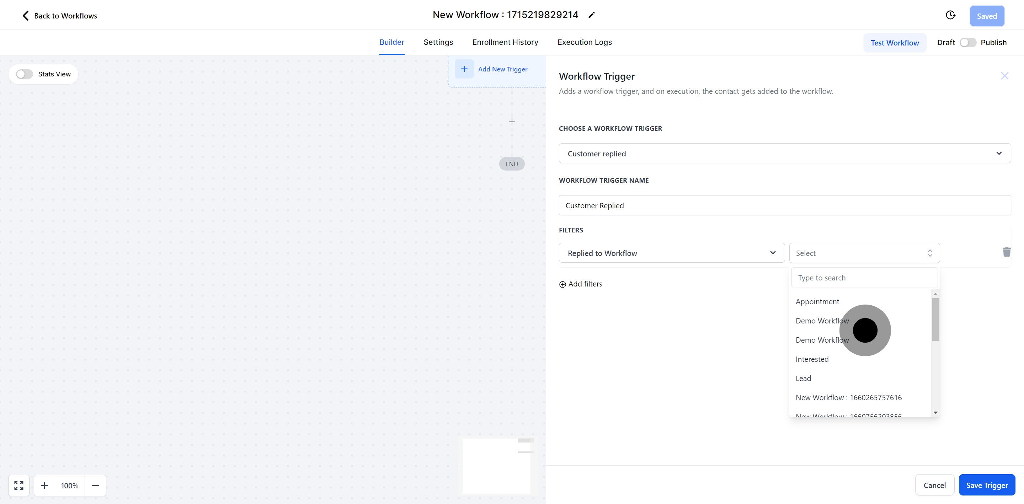Open the version history clock icon
The width and height of the screenshot is (1024, 504).
950,15
